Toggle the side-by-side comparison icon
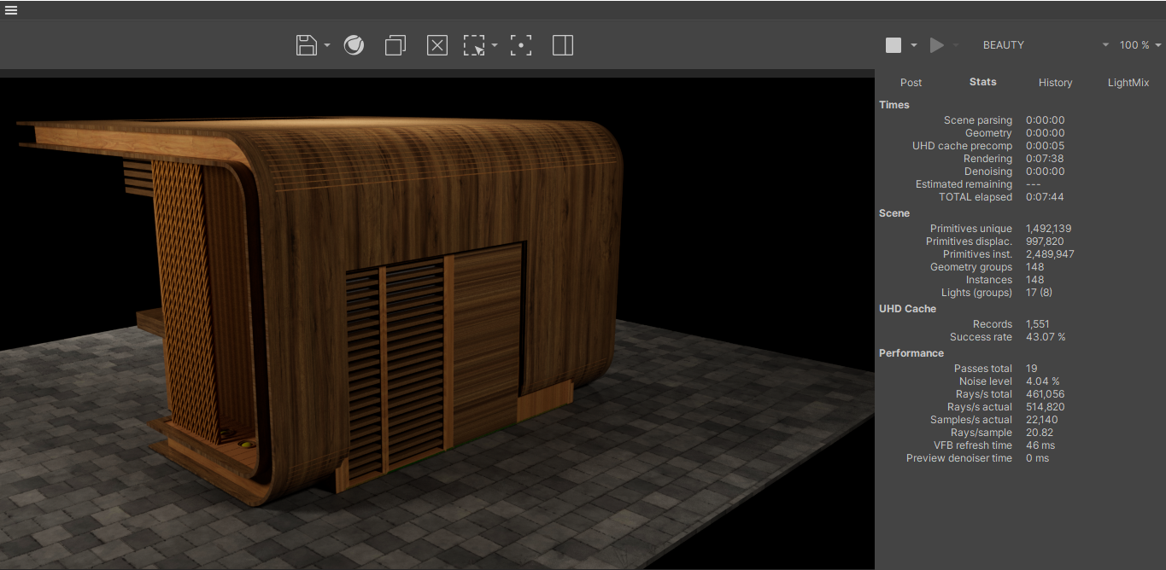The image size is (1166, 570). point(563,45)
